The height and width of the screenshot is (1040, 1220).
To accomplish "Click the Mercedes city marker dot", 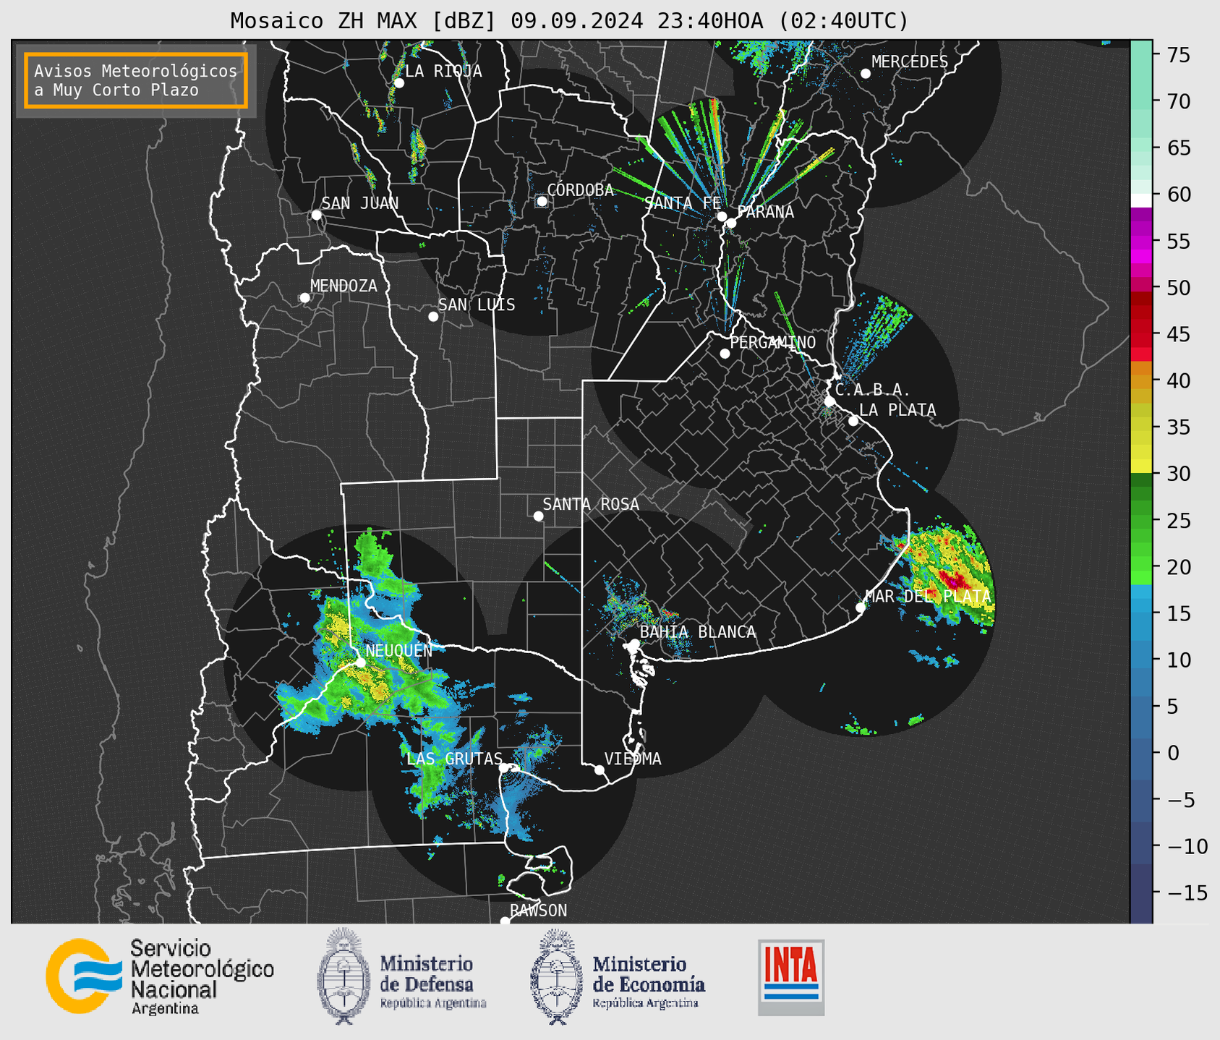I will 866,74.
